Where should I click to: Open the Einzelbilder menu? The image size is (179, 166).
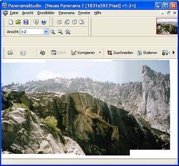(x=46, y=13)
